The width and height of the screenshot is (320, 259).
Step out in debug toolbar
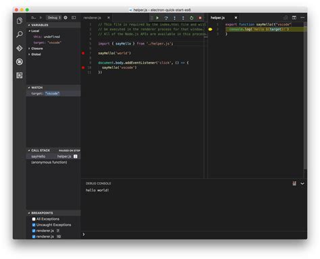[x=183, y=18]
